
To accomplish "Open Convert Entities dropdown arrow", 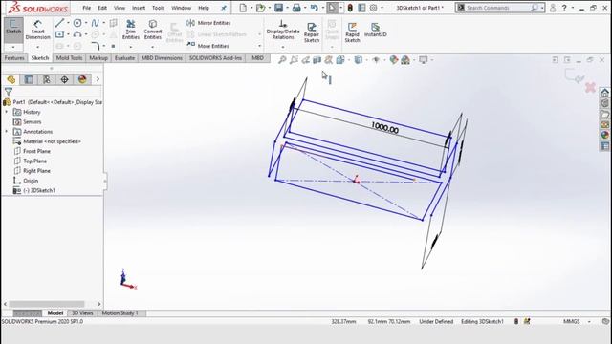I will 153,47.
